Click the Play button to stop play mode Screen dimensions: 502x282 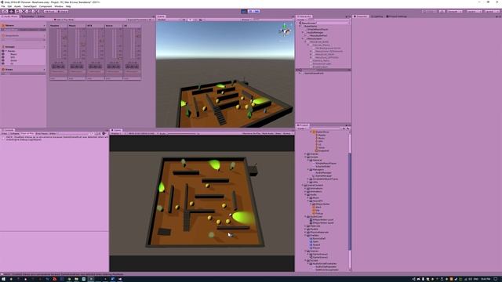pyautogui.click(x=244, y=11)
